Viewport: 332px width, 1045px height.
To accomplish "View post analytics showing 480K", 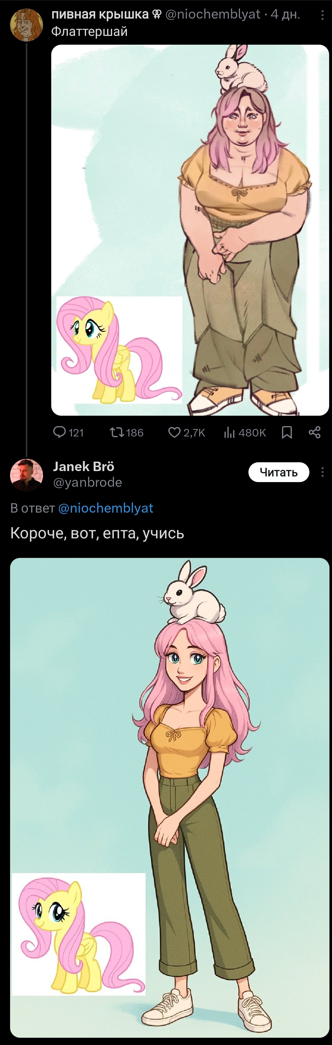I will click(x=244, y=432).
